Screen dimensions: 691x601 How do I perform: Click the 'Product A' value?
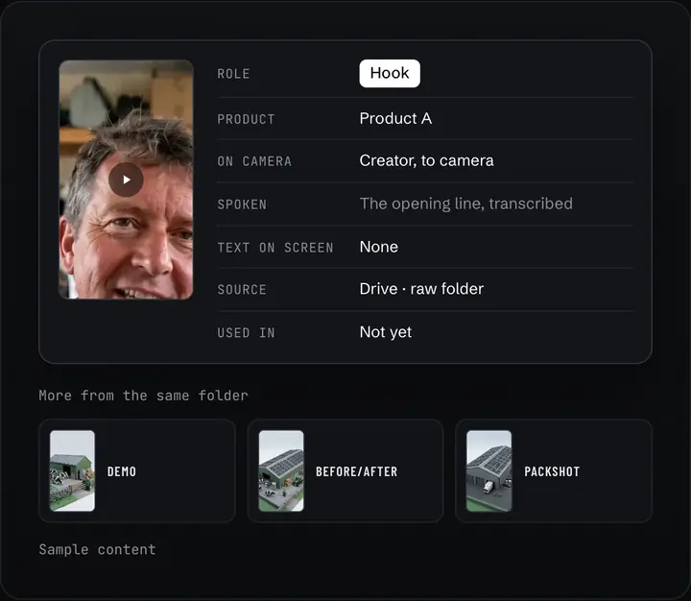click(x=395, y=118)
